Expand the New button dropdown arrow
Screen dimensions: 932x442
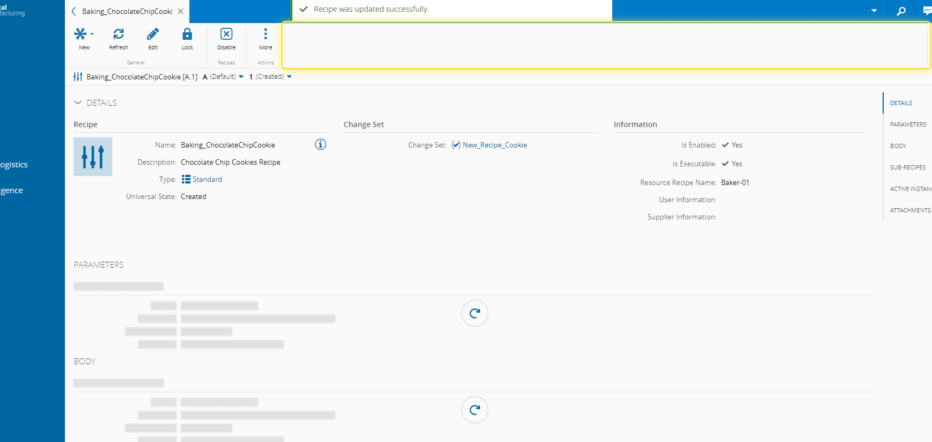[x=92, y=34]
